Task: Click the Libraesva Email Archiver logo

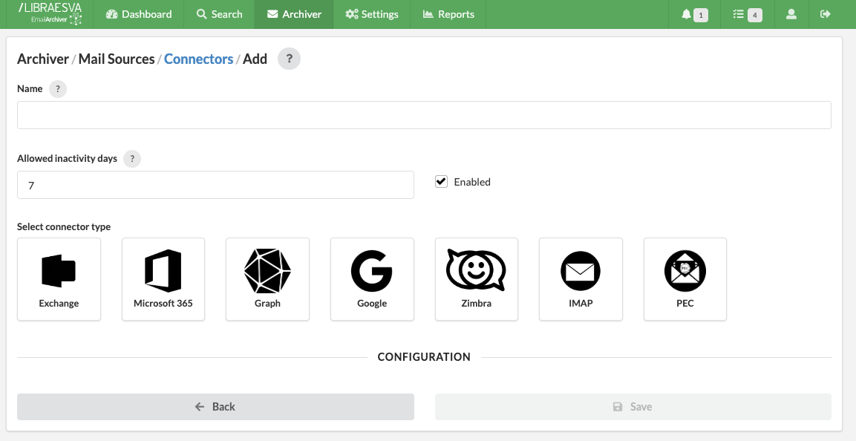Action: click(x=50, y=14)
